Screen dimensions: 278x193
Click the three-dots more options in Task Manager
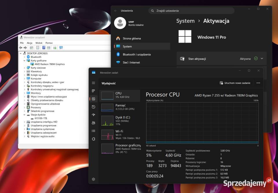258,83
